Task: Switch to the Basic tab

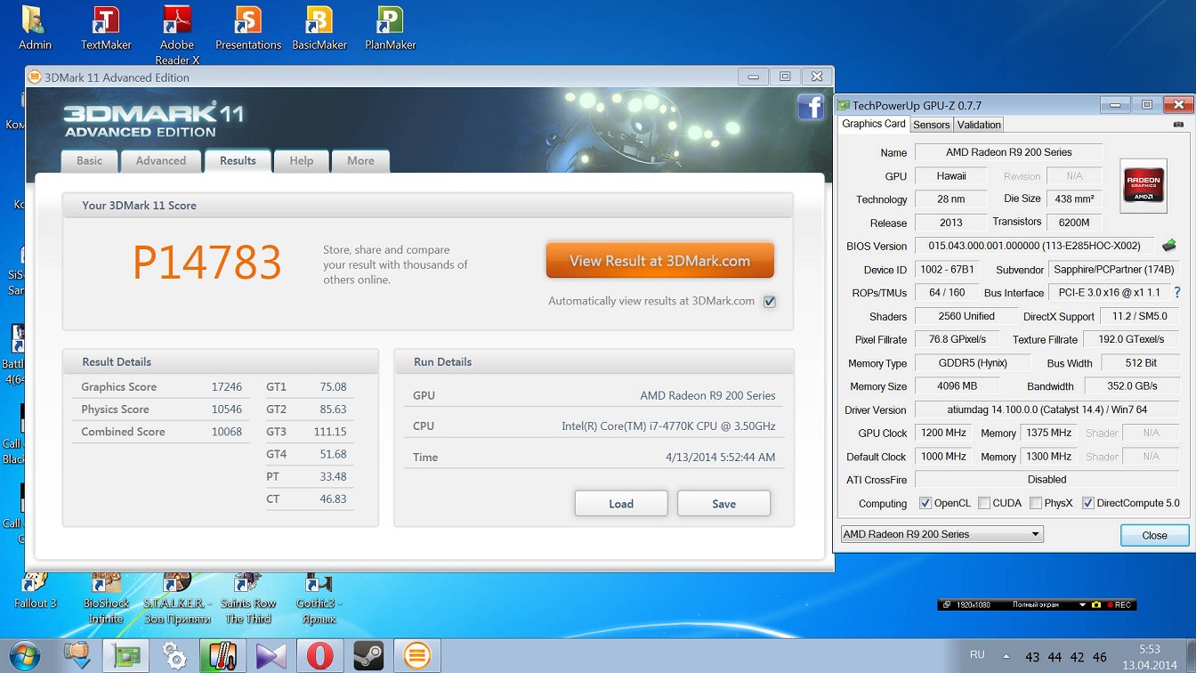Action: click(89, 161)
